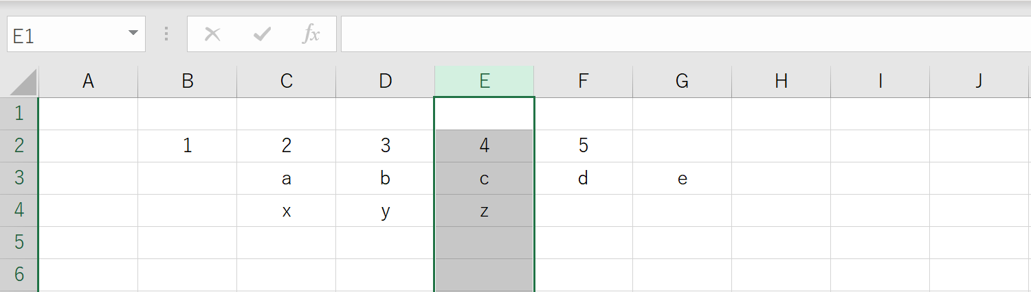Screen dimensions: 1031x292
Task: Select the row 5 header
Action: 19,243
